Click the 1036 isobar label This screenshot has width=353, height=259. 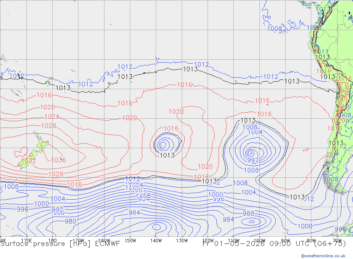59,160
